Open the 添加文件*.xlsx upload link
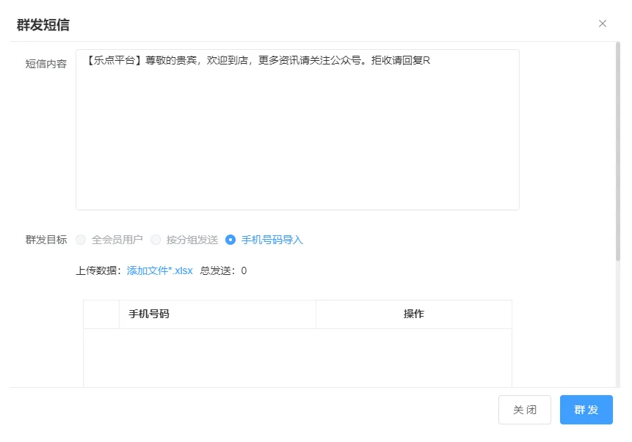Image resolution: width=632 pixels, height=442 pixels. click(x=159, y=270)
